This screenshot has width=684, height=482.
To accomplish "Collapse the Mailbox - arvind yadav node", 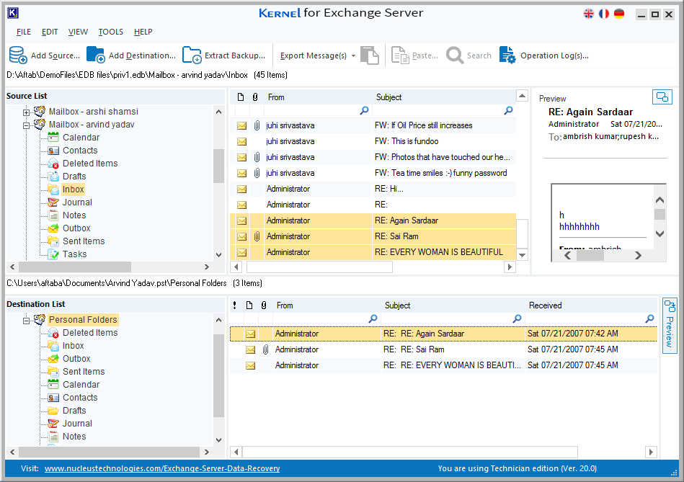I will tap(26, 125).
